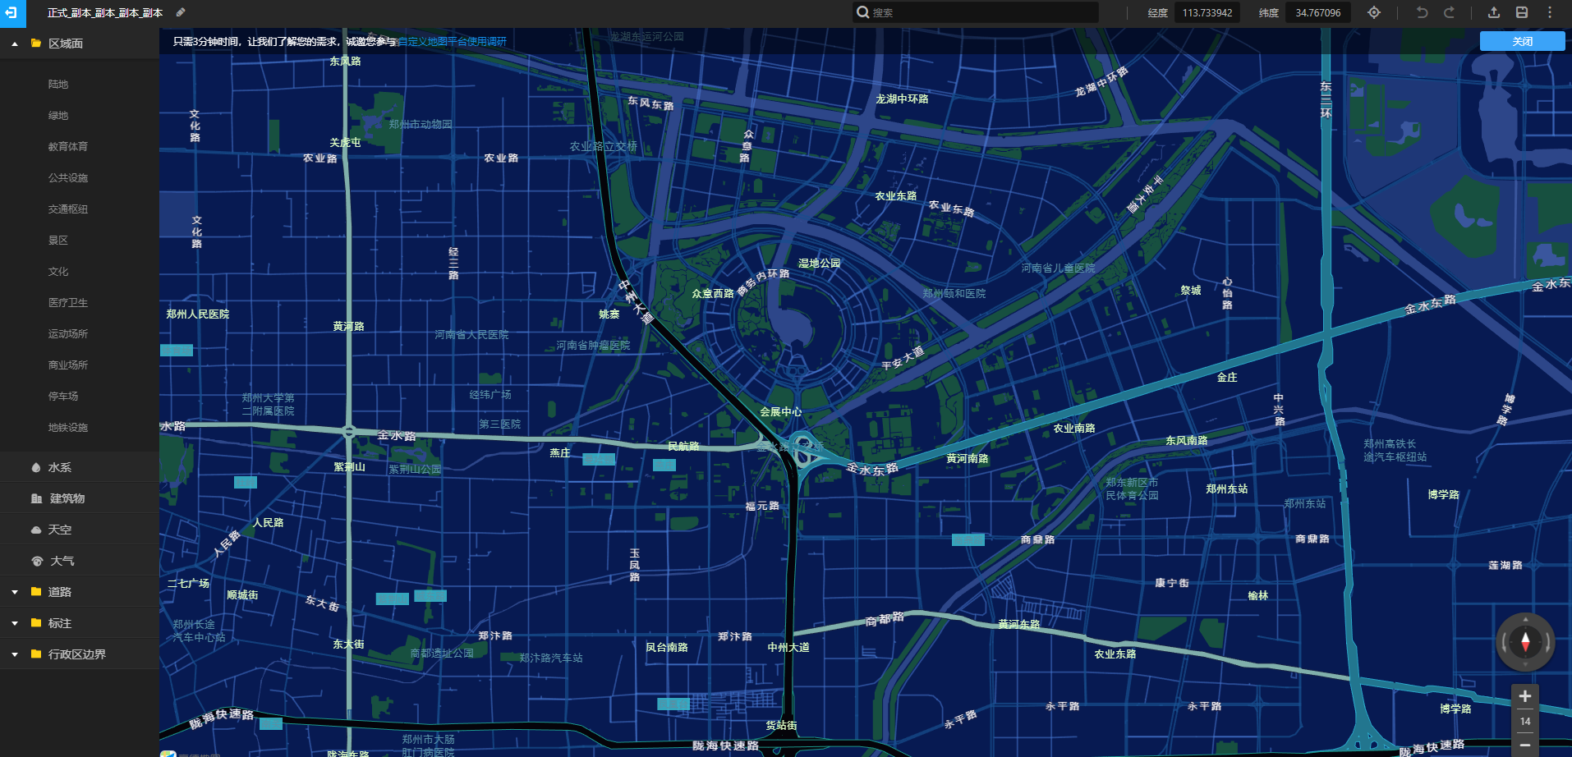This screenshot has height=757, width=1572.
Task: Click the building icon for 建筑物
Action: tap(36, 498)
